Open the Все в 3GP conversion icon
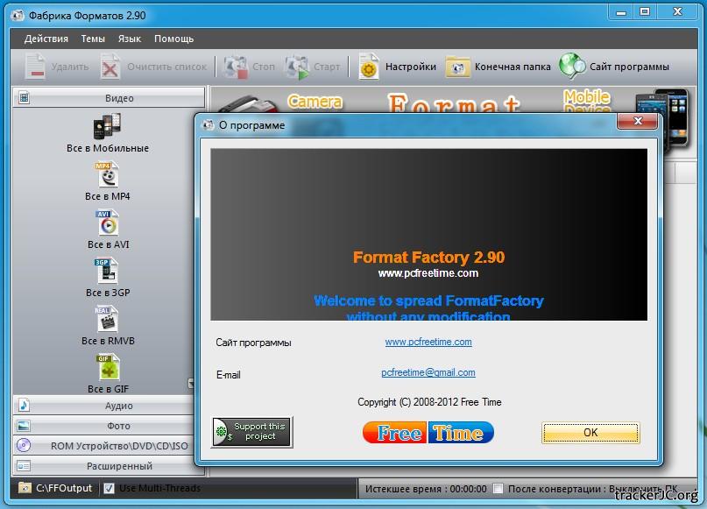 click(x=107, y=271)
